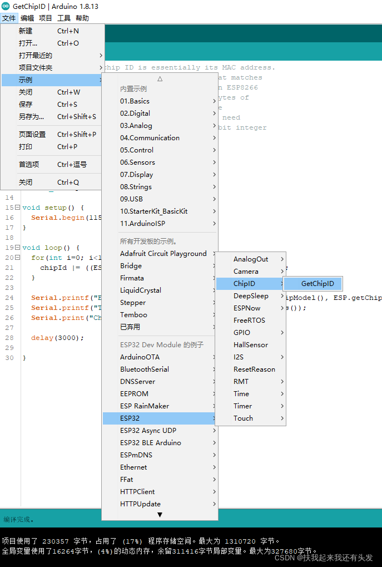Expand 02.Digital examples
Image resolution: width=382 pixels, height=567 pixels.
pyautogui.click(x=160, y=114)
